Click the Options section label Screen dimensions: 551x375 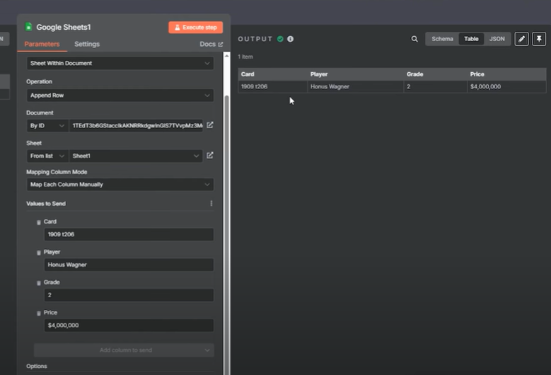tap(37, 367)
